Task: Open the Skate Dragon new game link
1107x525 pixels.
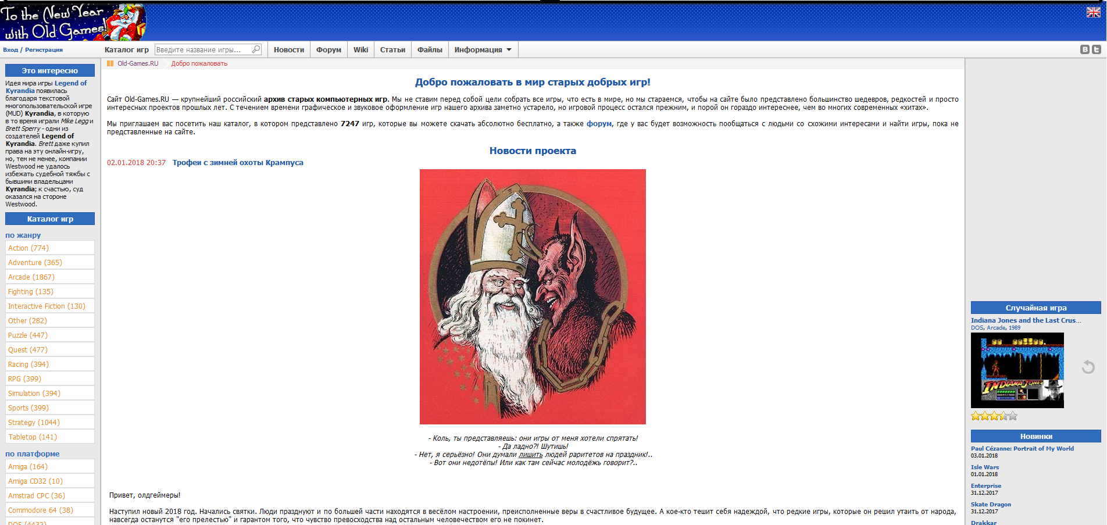Action: 991,505
